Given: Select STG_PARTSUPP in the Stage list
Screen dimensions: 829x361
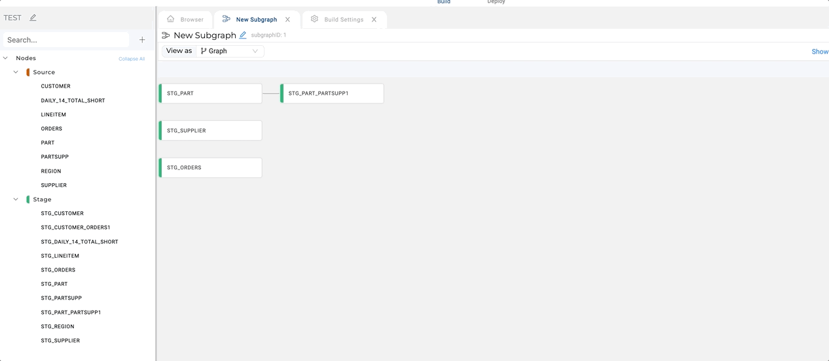Looking at the screenshot, I should point(61,298).
